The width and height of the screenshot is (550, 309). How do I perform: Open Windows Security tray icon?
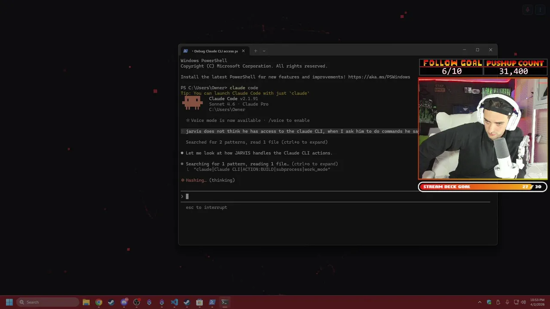coord(489,302)
